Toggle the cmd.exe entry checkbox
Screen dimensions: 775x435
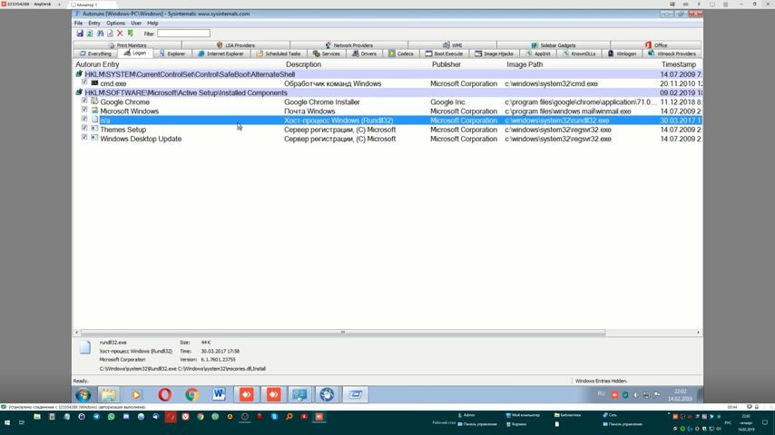point(84,83)
